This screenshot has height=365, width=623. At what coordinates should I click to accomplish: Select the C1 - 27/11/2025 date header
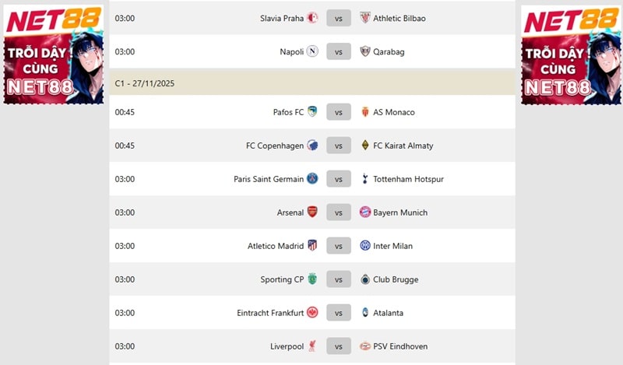pos(145,82)
